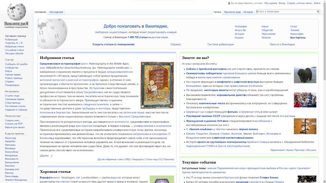Click 'Архив' under Знаете ли вы
The image size is (326, 183).
coord(289,150)
